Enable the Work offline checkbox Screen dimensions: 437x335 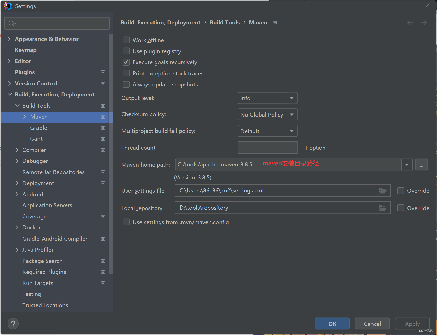(126, 40)
